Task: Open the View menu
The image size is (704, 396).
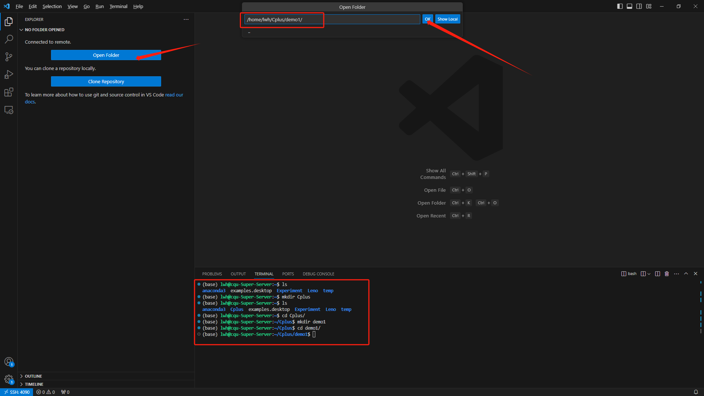Action: pos(73,6)
